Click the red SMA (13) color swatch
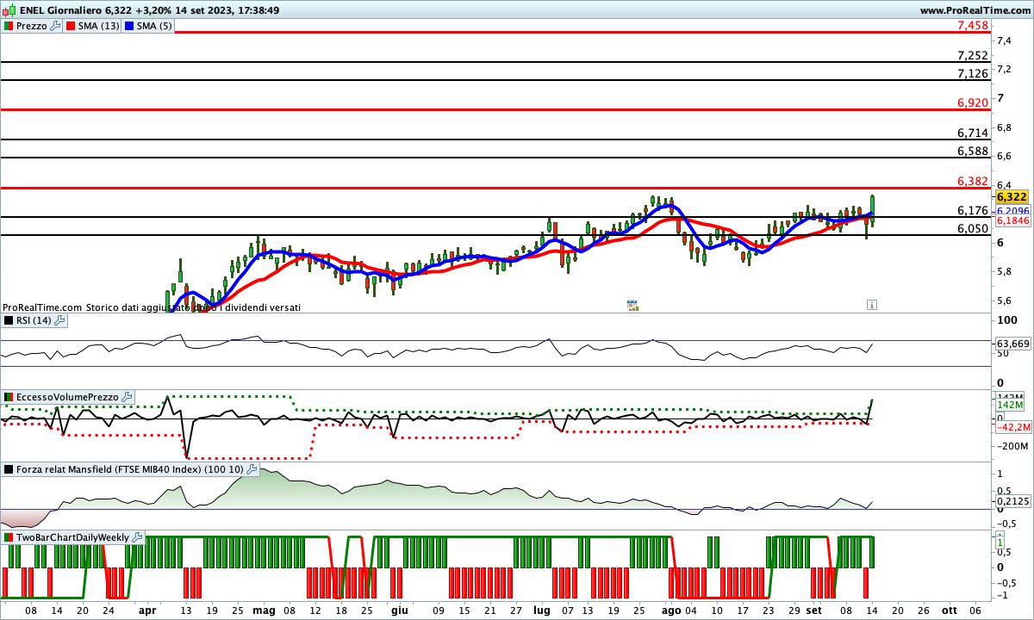Screen dimensions: 1034x620 click(x=72, y=26)
